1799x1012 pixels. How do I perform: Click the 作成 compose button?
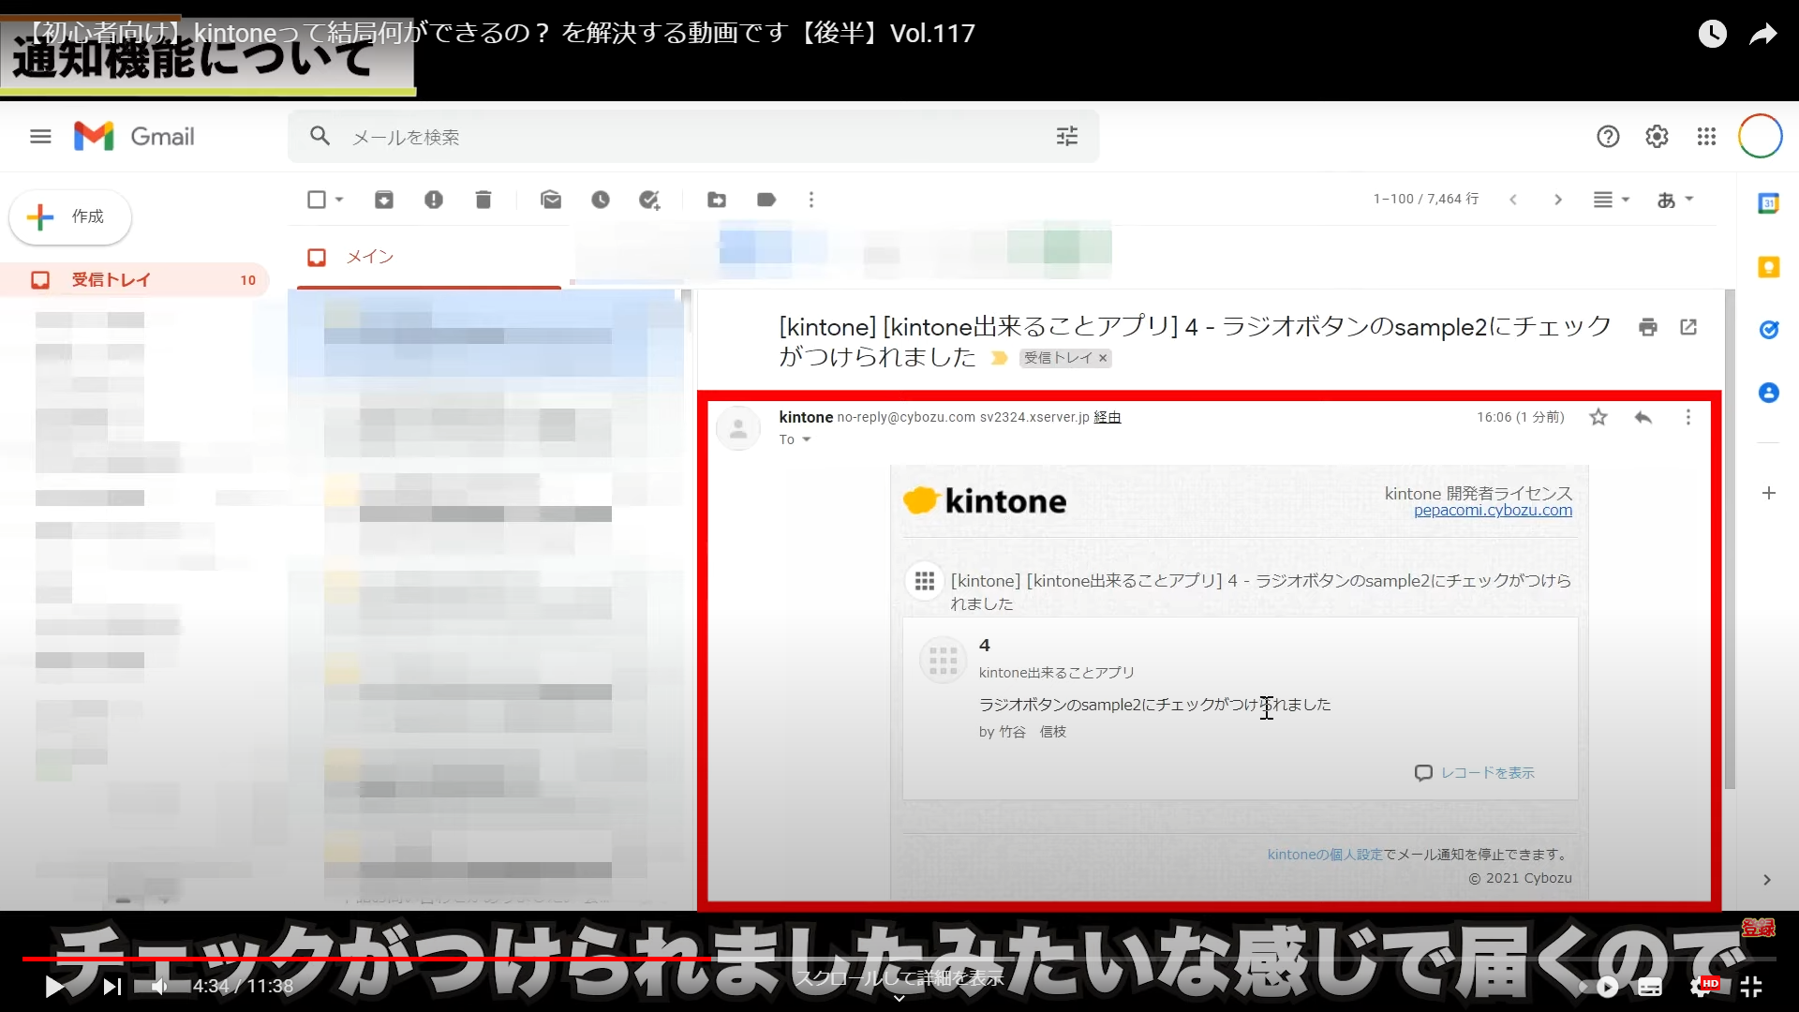click(x=70, y=216)
